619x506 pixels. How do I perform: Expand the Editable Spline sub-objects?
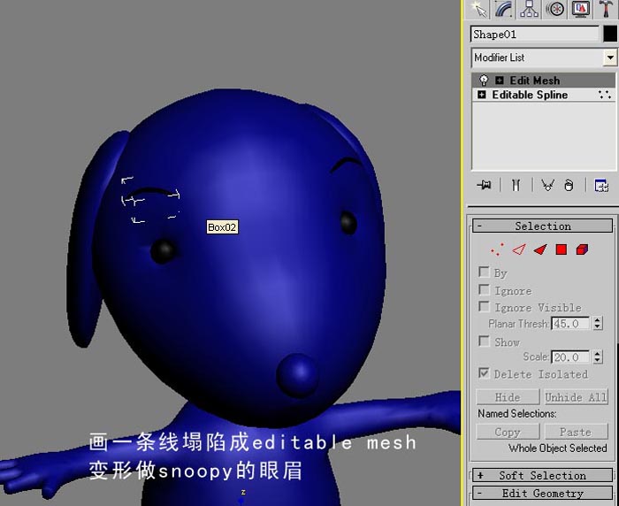[x=482, y=95]
